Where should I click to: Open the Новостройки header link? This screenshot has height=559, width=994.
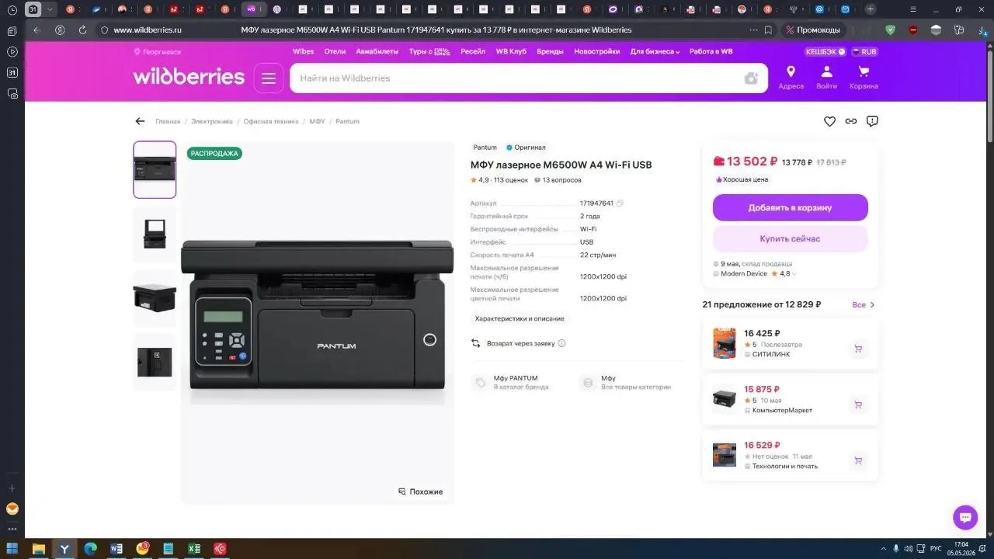coord(597,52)
